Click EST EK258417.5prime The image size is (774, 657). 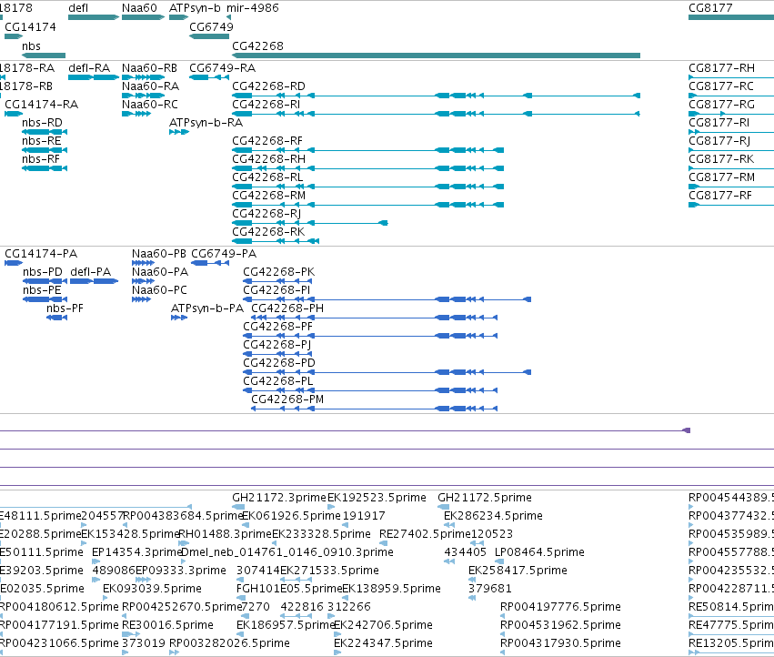518,571
